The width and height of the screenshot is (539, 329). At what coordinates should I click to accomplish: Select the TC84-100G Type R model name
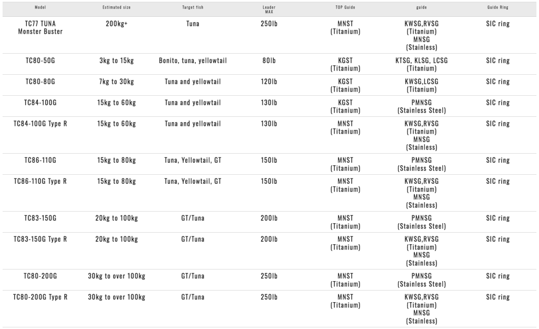[x=40, y=124]
